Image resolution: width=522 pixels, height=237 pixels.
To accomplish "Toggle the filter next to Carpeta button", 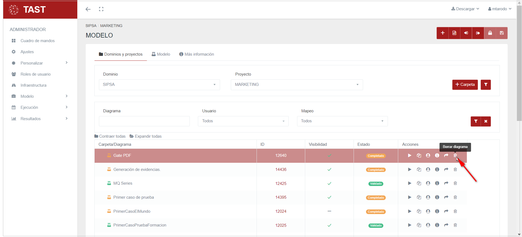I will (x=486, y=84).
